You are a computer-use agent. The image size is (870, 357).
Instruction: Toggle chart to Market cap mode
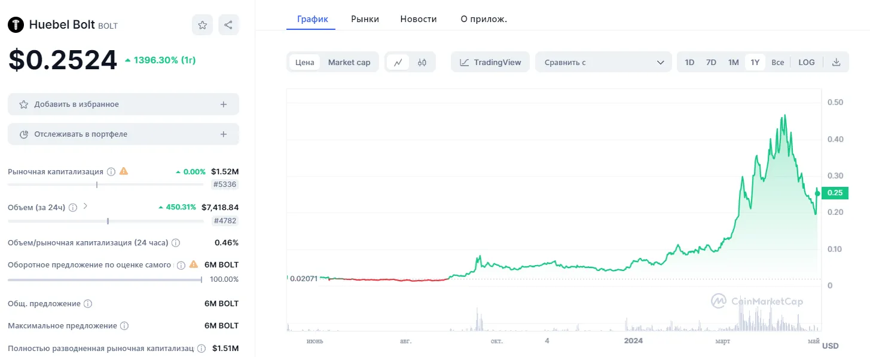point(349,62)
